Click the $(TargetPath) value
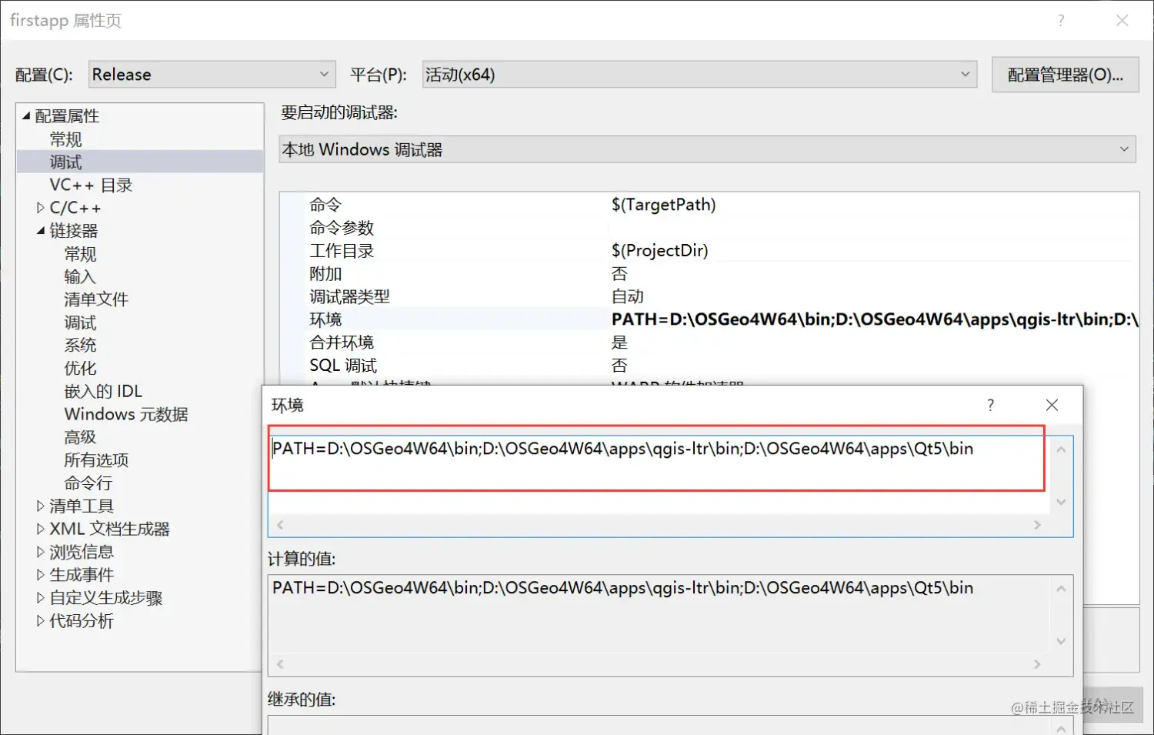This screenshot has width=1154, height=735. point(663,205)
